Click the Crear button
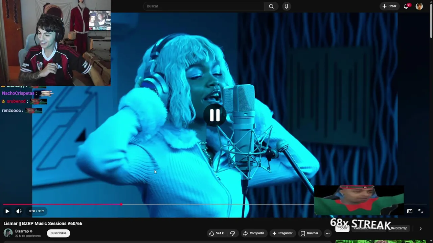This screenshot has height=243, width=433. pyautogui.click(x=389, y=6)
